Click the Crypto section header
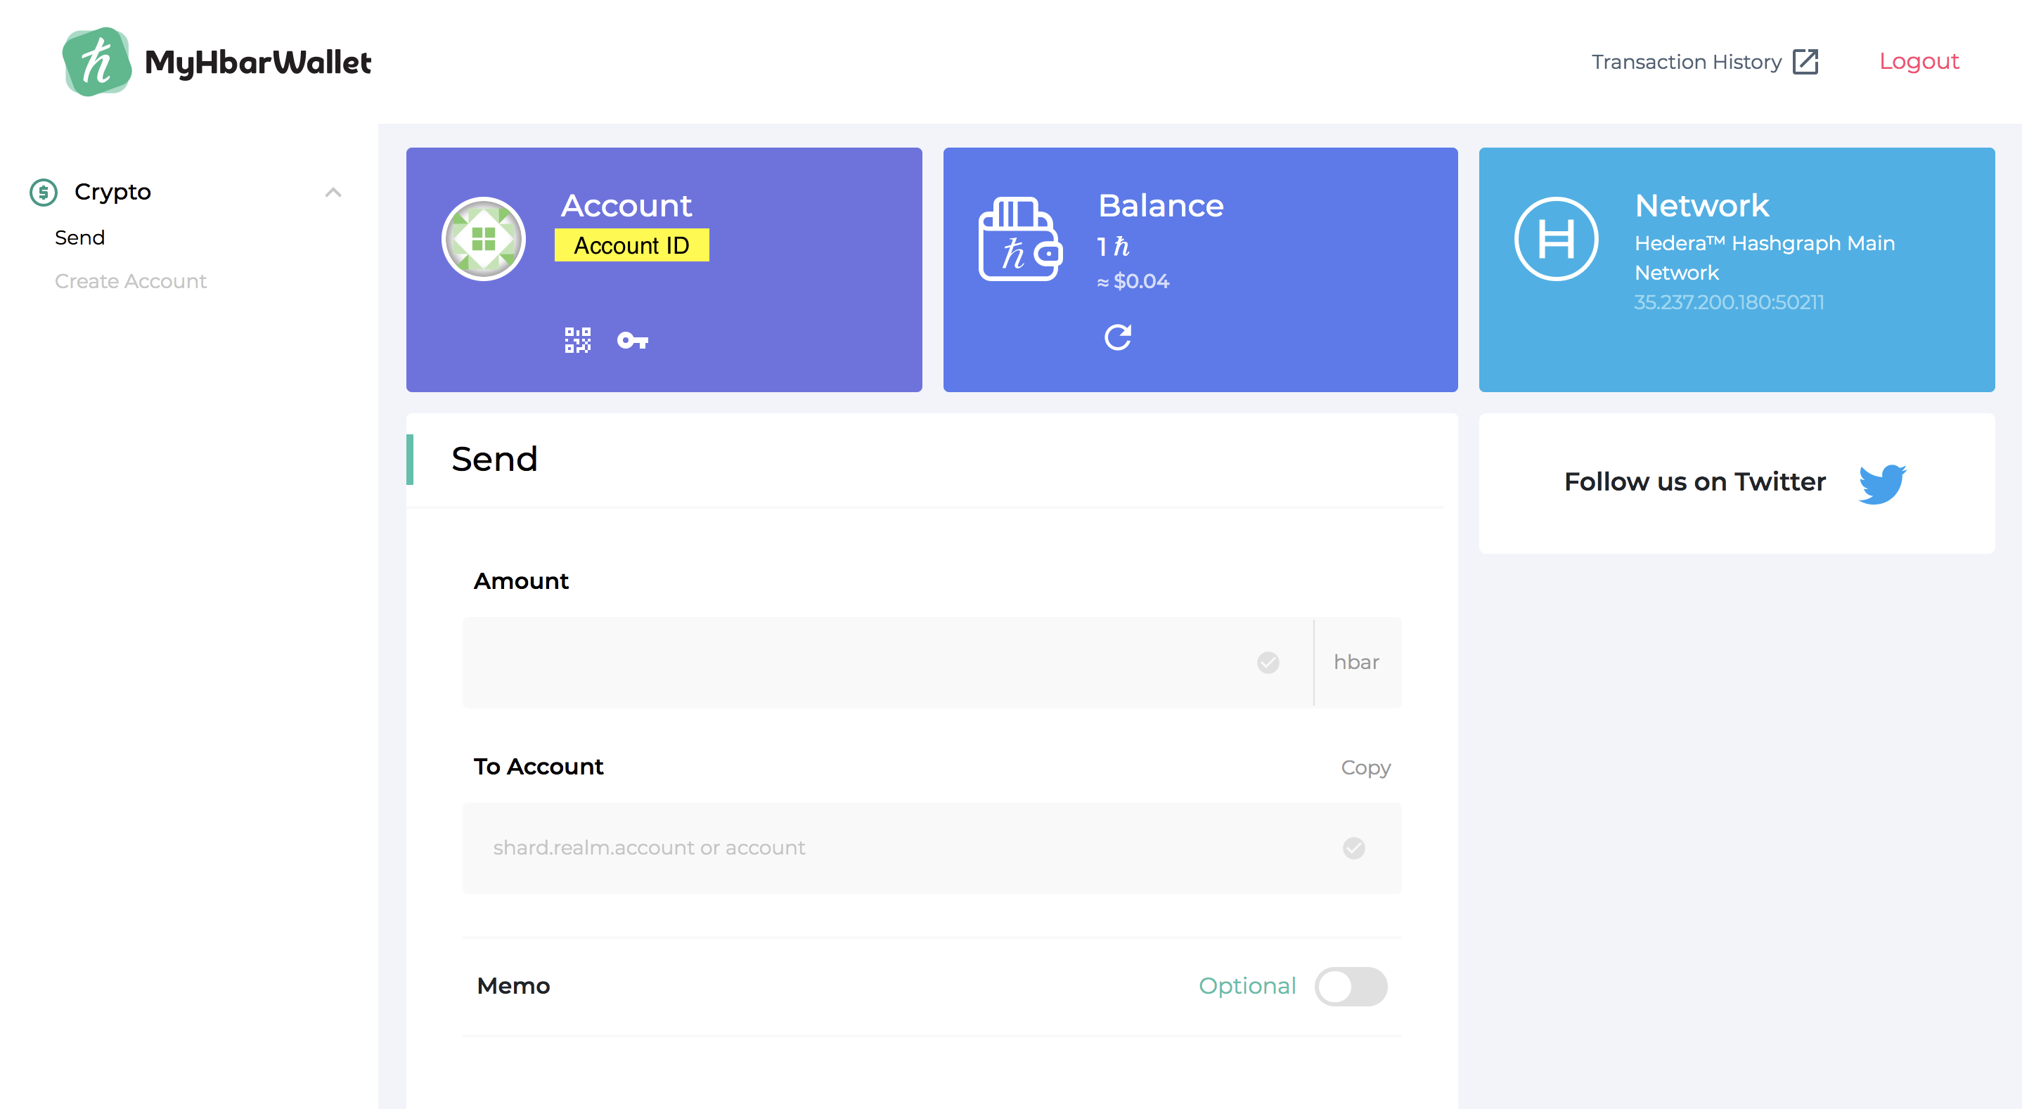 coord(112,193)
